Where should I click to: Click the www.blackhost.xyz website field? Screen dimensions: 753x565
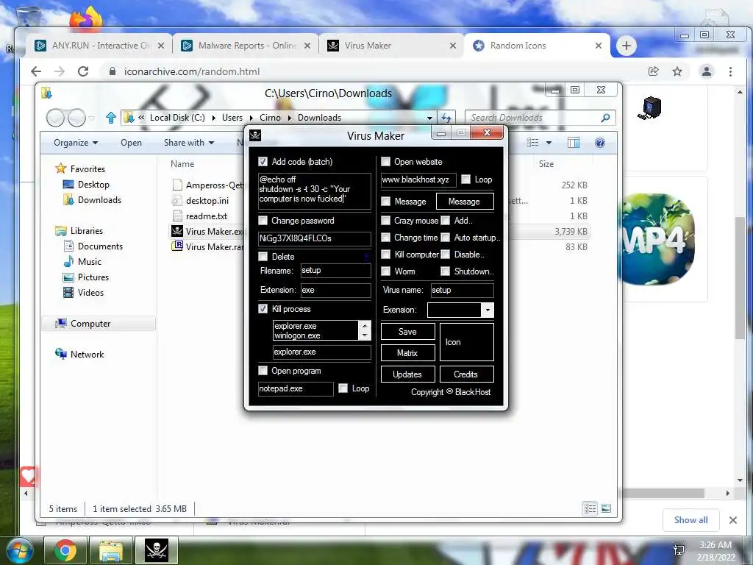pyautogui.click(x=418, y=180)
